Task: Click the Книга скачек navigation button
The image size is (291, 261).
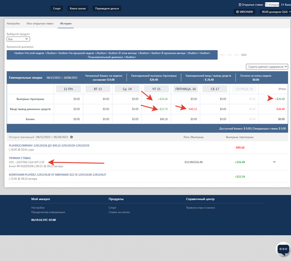Action: (78, 8)
